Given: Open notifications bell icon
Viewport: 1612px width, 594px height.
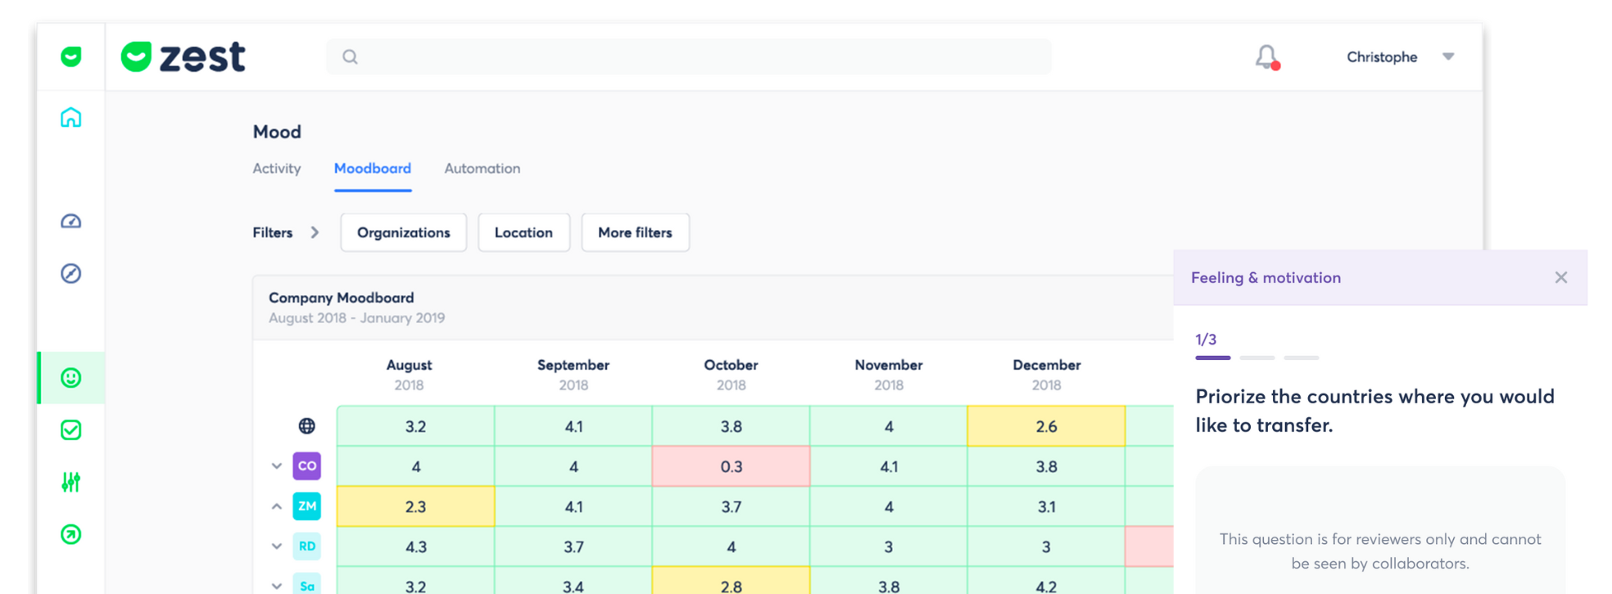Looking at the screenshot, I should [1267, 57].
